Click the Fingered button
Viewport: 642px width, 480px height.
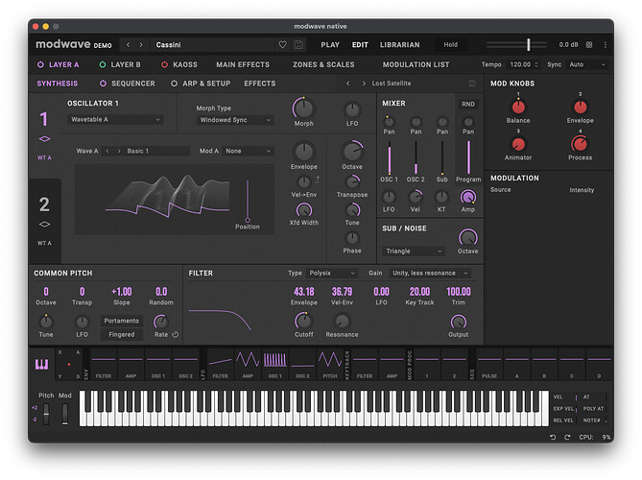point(121,334)
